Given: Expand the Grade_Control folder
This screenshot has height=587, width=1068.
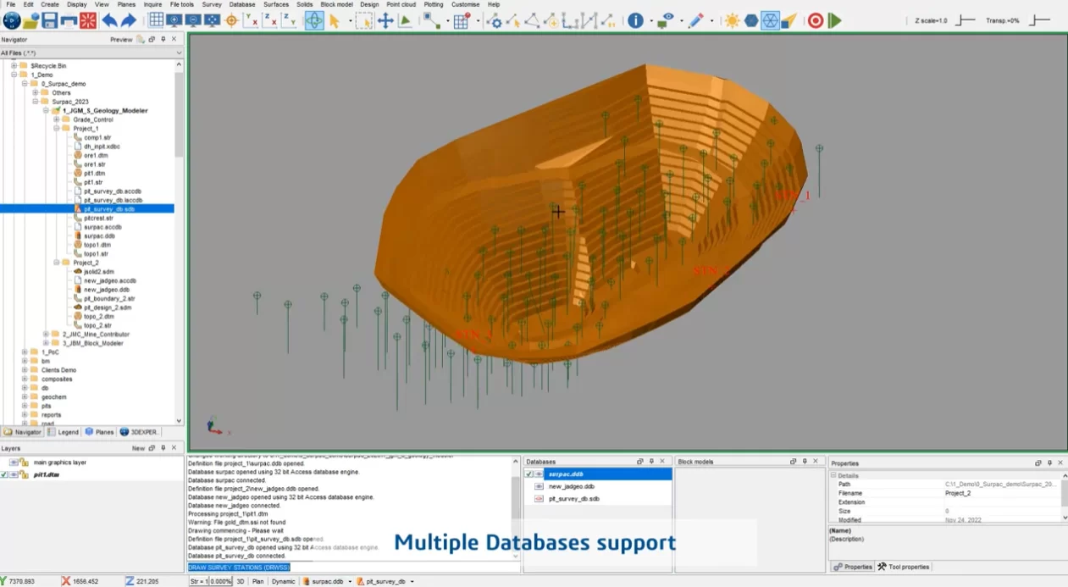Looking at the screenshot, I should pyautogui.click(x=56, y=119).
